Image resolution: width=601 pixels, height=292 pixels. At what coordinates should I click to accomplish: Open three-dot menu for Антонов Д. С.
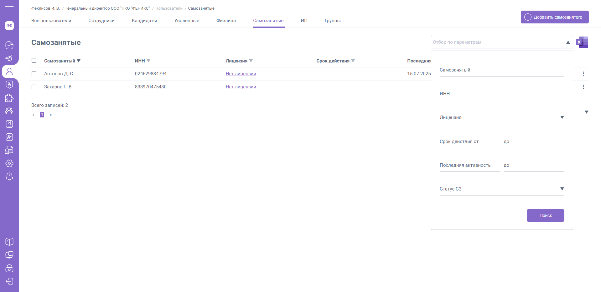click(x=583, y=74)
